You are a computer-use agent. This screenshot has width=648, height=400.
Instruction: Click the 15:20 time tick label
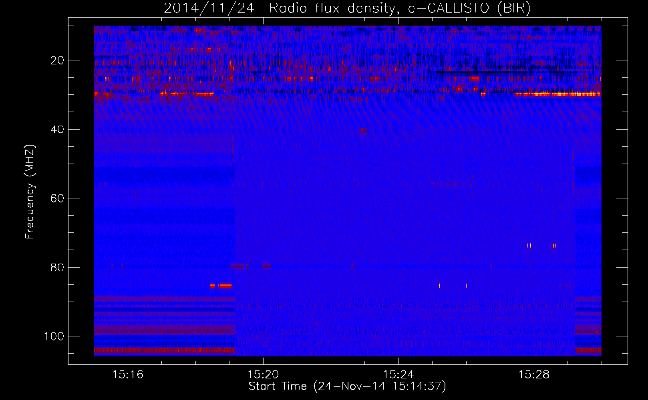point(263,374)
